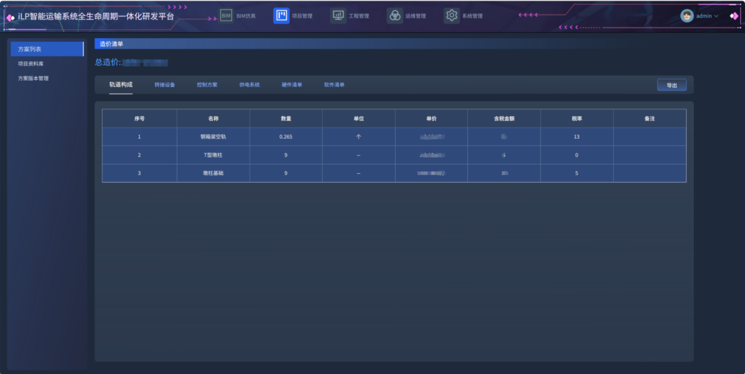Expand the admin account dropdown arrow

point(716,16)
